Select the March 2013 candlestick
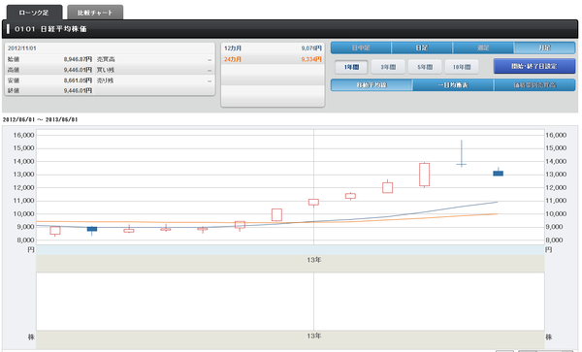 click(387, 187)
